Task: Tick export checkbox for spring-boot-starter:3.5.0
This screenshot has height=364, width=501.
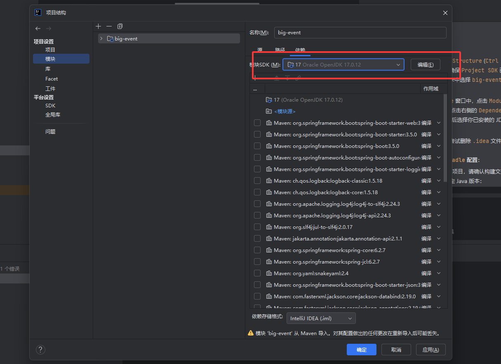Action: [257, 134]
